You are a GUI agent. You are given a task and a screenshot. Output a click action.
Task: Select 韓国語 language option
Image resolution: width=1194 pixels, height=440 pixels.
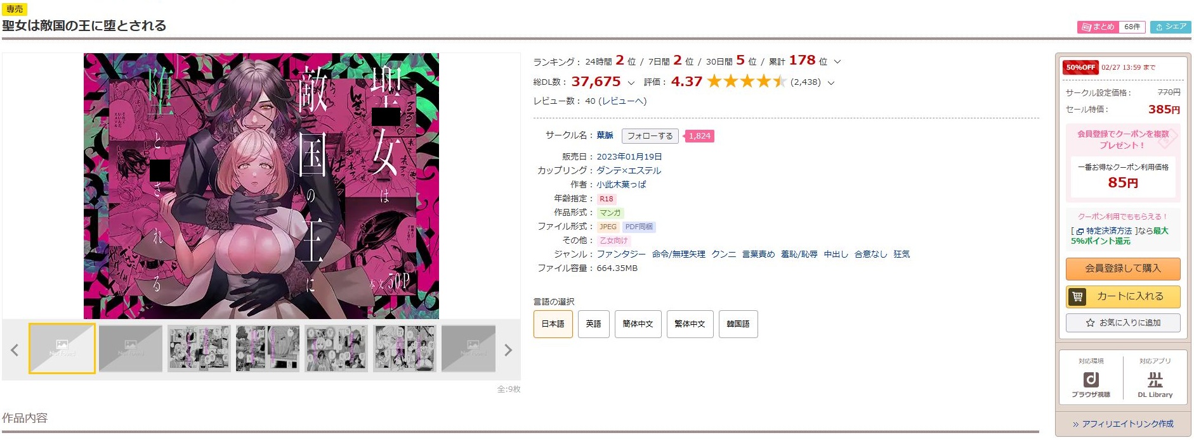(x=738, y=324)
